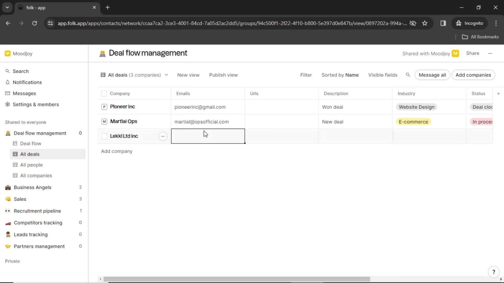The height and width of the screenshot is (283, 504).
Task: Click the Settings & members icon
Action: 7,104
